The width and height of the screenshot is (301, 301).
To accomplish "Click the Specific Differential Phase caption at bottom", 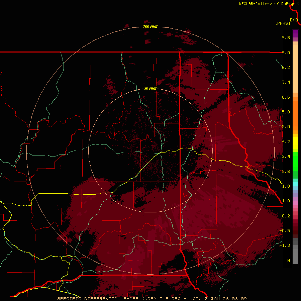I will (x=152, y=299).
